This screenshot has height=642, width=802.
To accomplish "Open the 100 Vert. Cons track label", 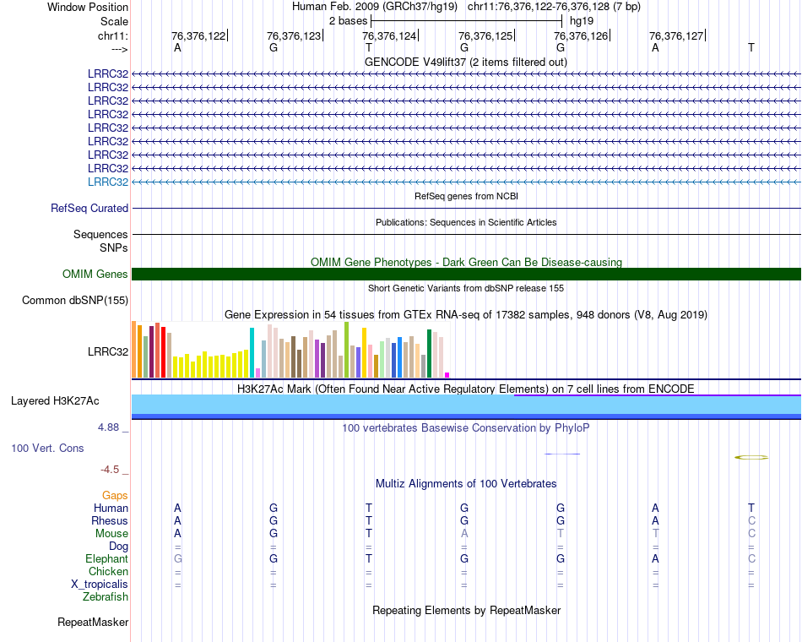I will (47, 448).
